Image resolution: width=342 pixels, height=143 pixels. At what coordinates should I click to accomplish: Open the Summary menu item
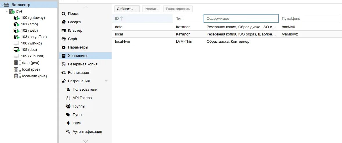tap(74, 22)
